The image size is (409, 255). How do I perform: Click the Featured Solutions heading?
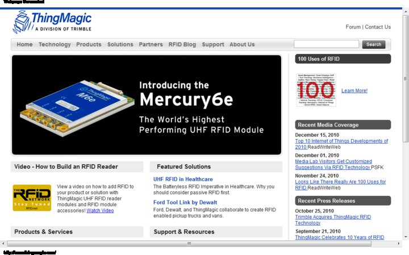click(216, 166)
